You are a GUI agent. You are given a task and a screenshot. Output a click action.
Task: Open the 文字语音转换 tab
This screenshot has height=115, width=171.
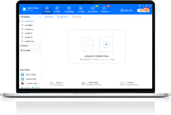[69, 9]
